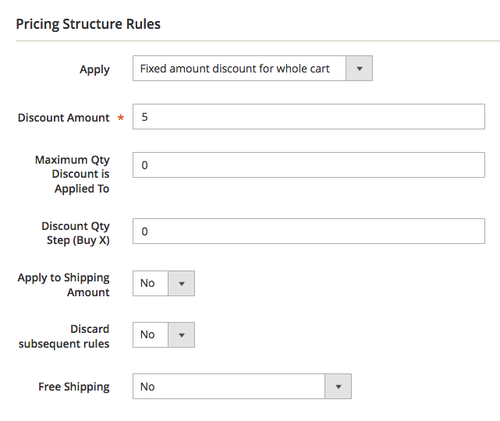Open the Apply to Shipping Amount dropdown
Screen dimensions: 500x421
[x=151, y=283]
